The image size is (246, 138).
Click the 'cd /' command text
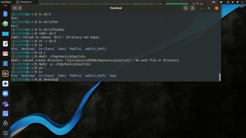(42, 53)
